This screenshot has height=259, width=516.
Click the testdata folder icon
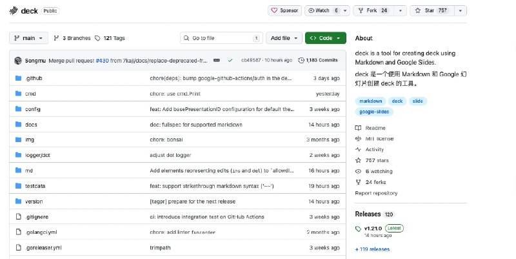click(19, 186)
